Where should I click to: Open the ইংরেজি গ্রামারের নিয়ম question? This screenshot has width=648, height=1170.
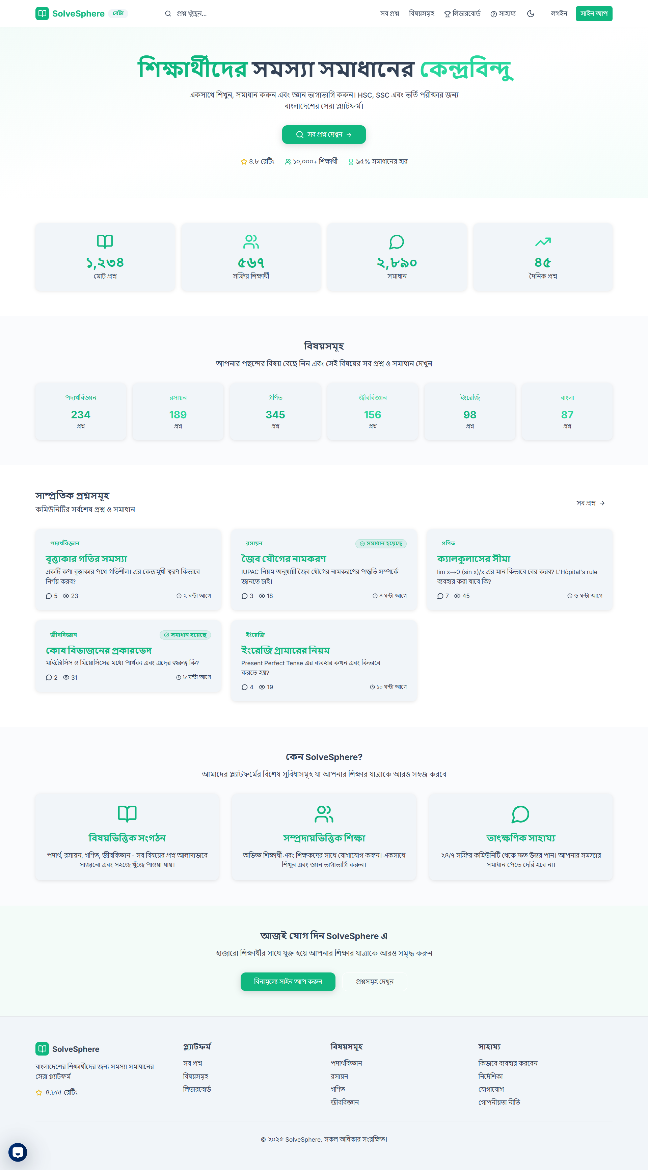[286, 650]
